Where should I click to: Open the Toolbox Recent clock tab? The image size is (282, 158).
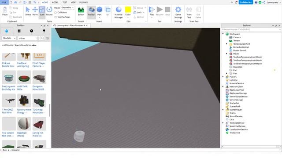tap(31, 31)
